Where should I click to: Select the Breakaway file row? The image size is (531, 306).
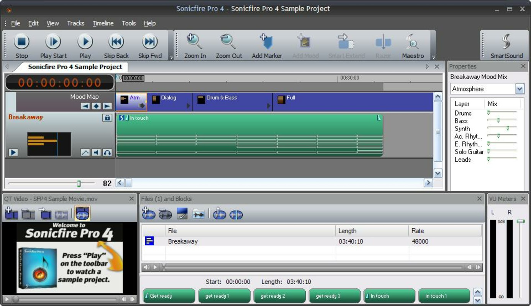[x=312, y=241]
